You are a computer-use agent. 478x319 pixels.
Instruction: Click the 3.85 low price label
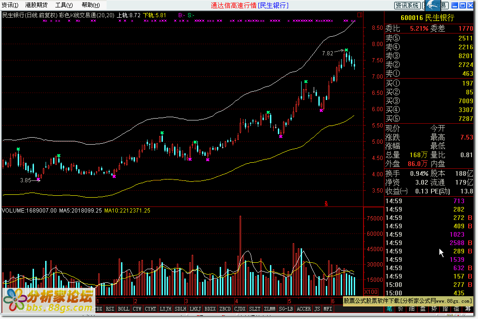[26, 180]
